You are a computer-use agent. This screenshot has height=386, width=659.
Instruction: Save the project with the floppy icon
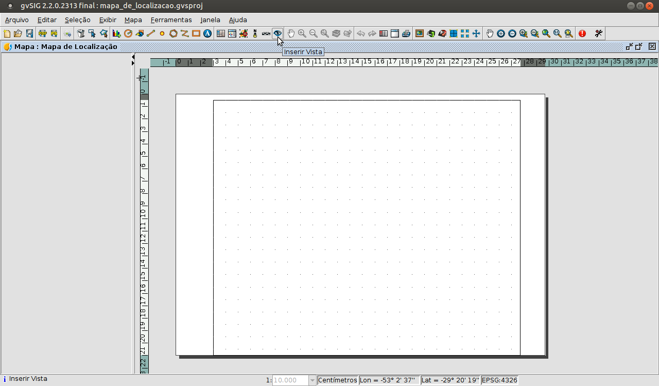pos(29,33)
